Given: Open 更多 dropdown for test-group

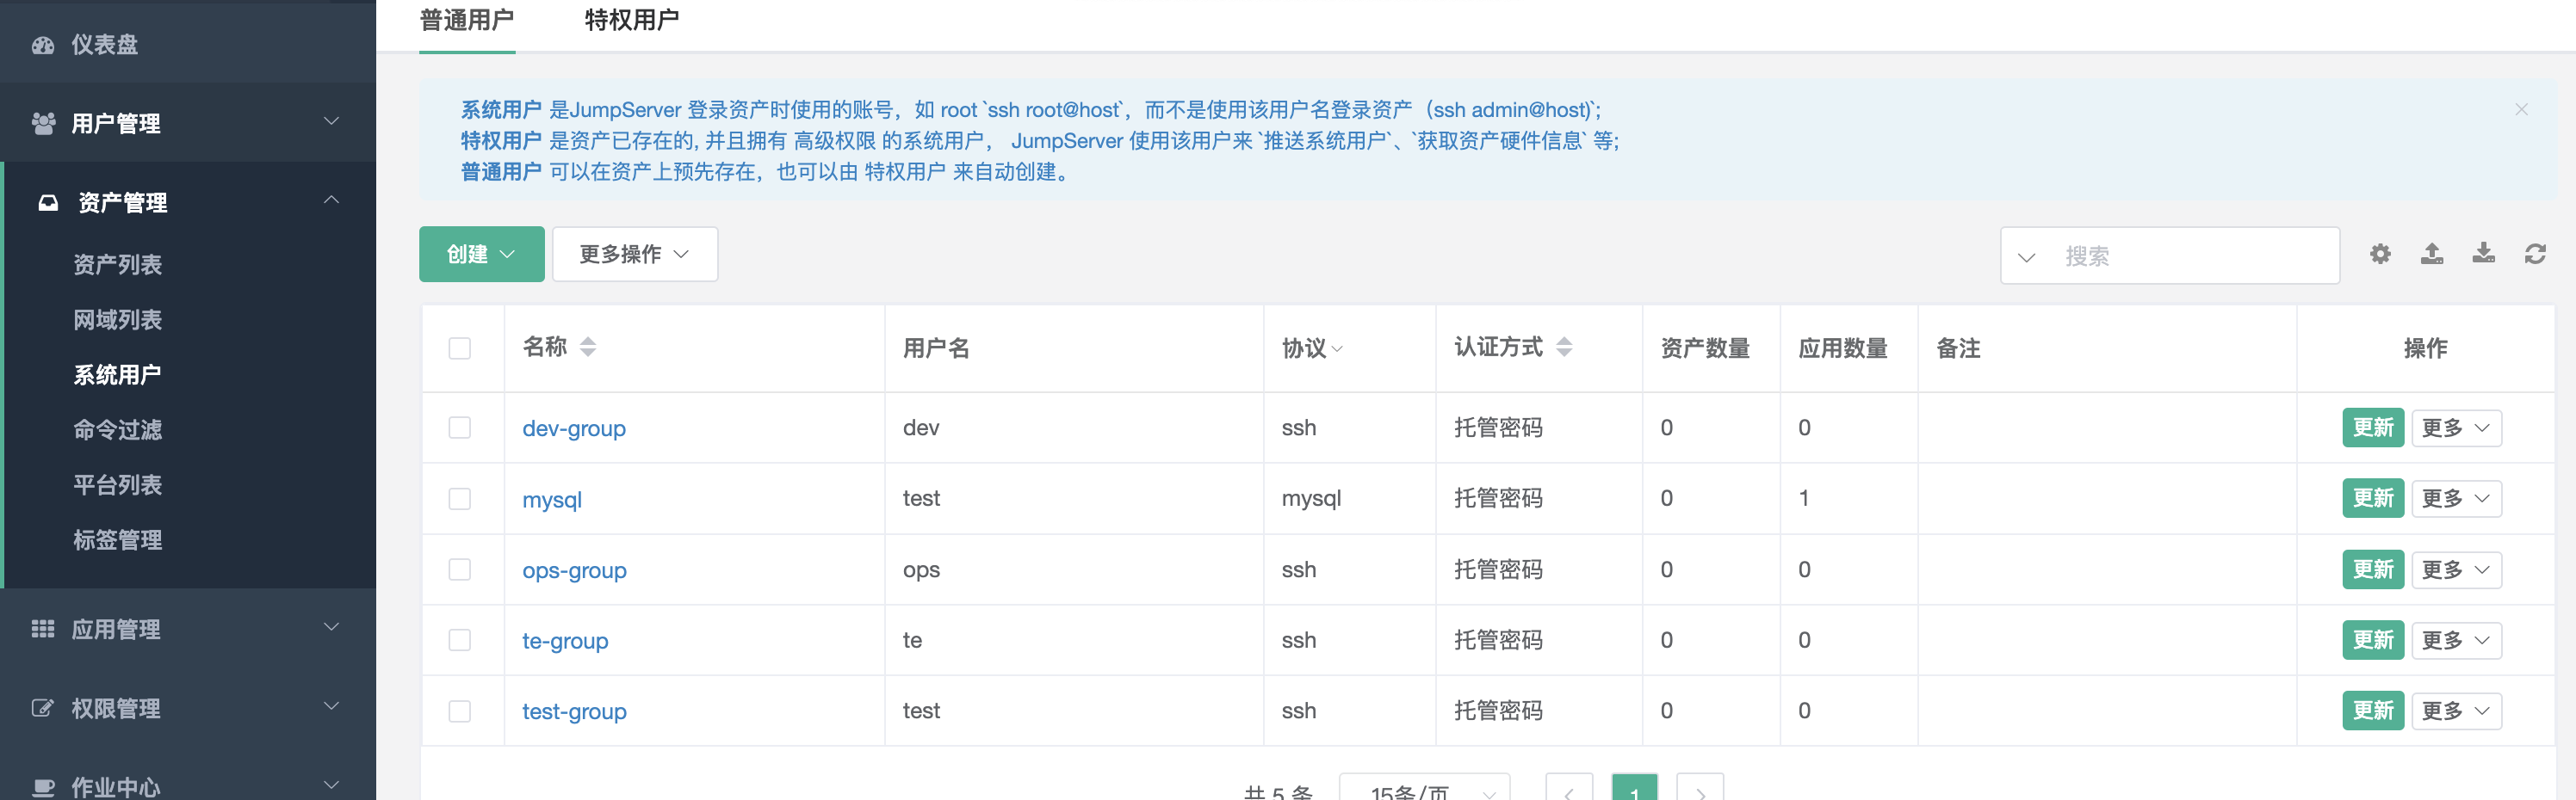Looking at the screenshot, I should tap(2456, 711).
